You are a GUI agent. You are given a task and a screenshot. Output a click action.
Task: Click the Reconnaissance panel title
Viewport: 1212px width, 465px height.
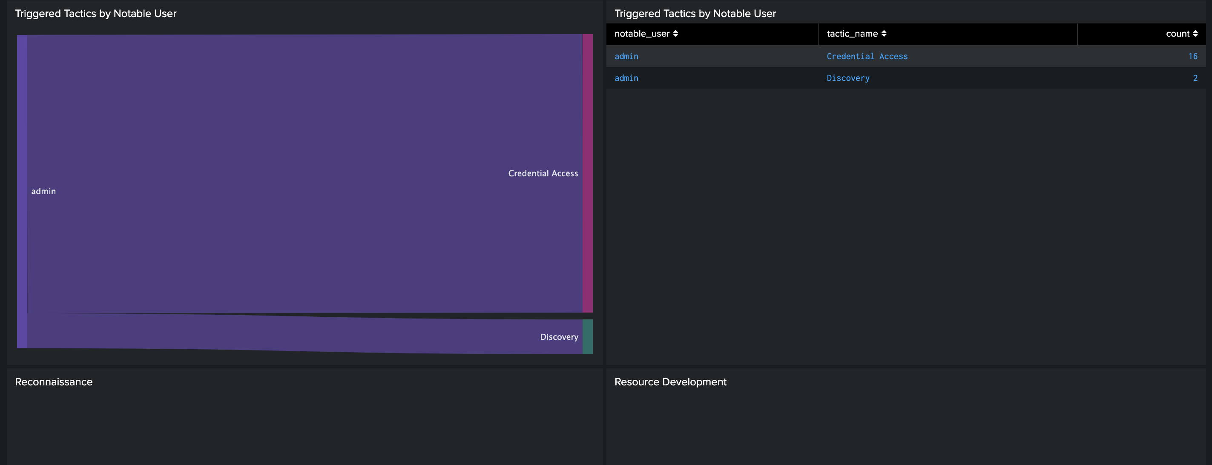pyautogui.click(x=54, y=382)
